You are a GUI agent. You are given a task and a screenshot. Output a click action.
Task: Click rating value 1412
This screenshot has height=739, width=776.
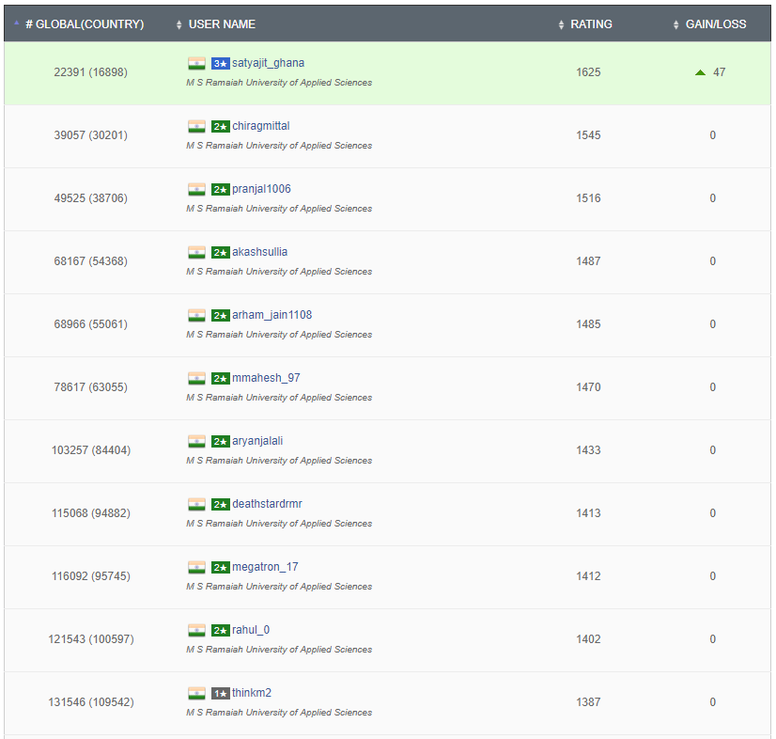coord(588,576)
